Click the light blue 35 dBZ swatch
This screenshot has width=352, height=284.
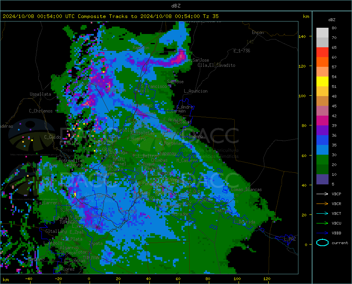point(322,150)
